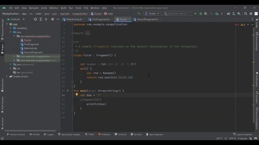Click Expand All icon in Project panel
The image size is (259, 145).
[x=40, y=19]
